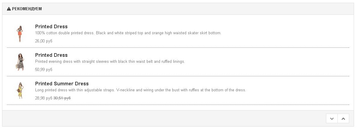The image size is (357, 131).
Task: Open the evening dress thumbnail priced 50,99 руб
Action: point(20,62)
